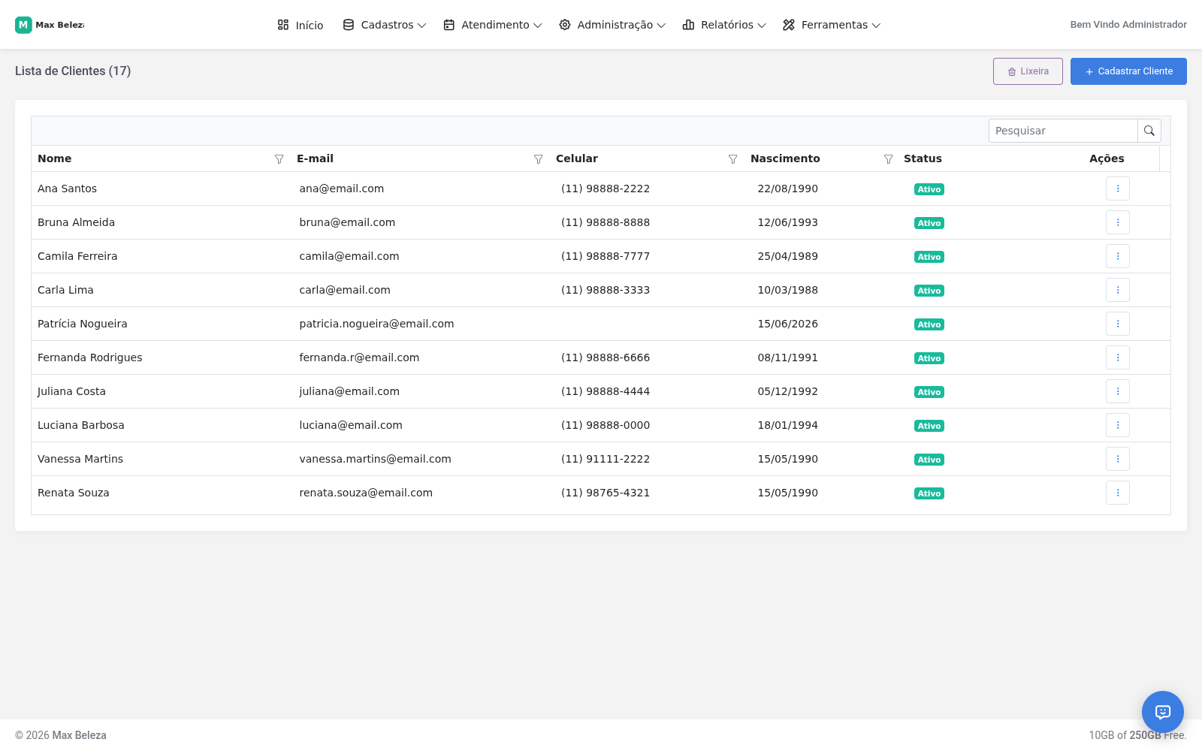Expand the Relatórios menu
The width and height of the screenshot is (1202, 751).
point(724,25)
